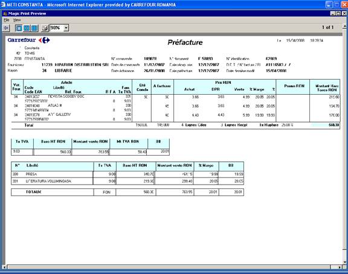Click the exit preview arrow toolbar icon

click(x=6, y=28)
